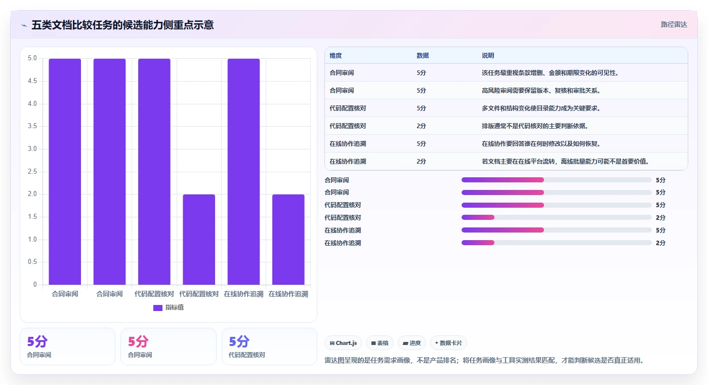Click the footer note starting 雷达图呈现的是任务需求画像
Image resolution: width=708 pixels, height=385 pixels.
[484, 361]
